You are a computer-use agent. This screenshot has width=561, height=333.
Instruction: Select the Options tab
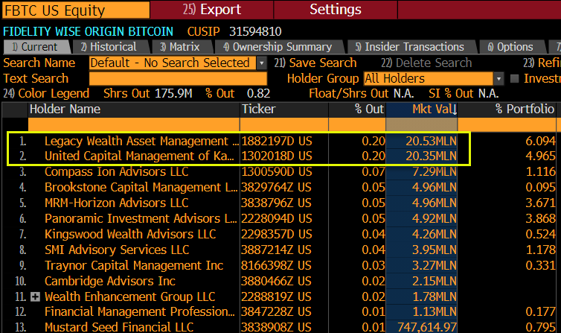coord(510,47)
